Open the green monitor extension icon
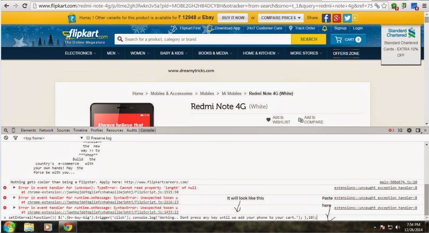 click(404, 6)
